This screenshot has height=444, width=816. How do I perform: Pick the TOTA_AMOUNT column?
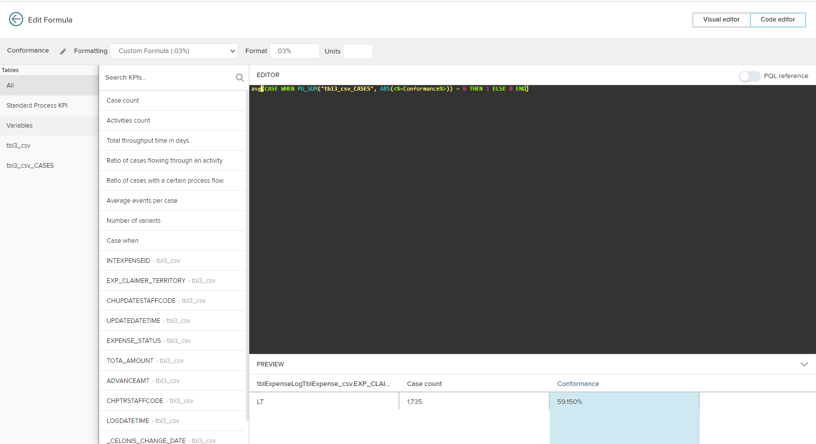click(x=172, y=361)
